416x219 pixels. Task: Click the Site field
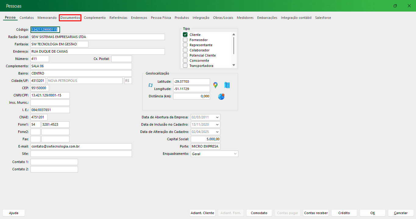click(x=81, y=154)
